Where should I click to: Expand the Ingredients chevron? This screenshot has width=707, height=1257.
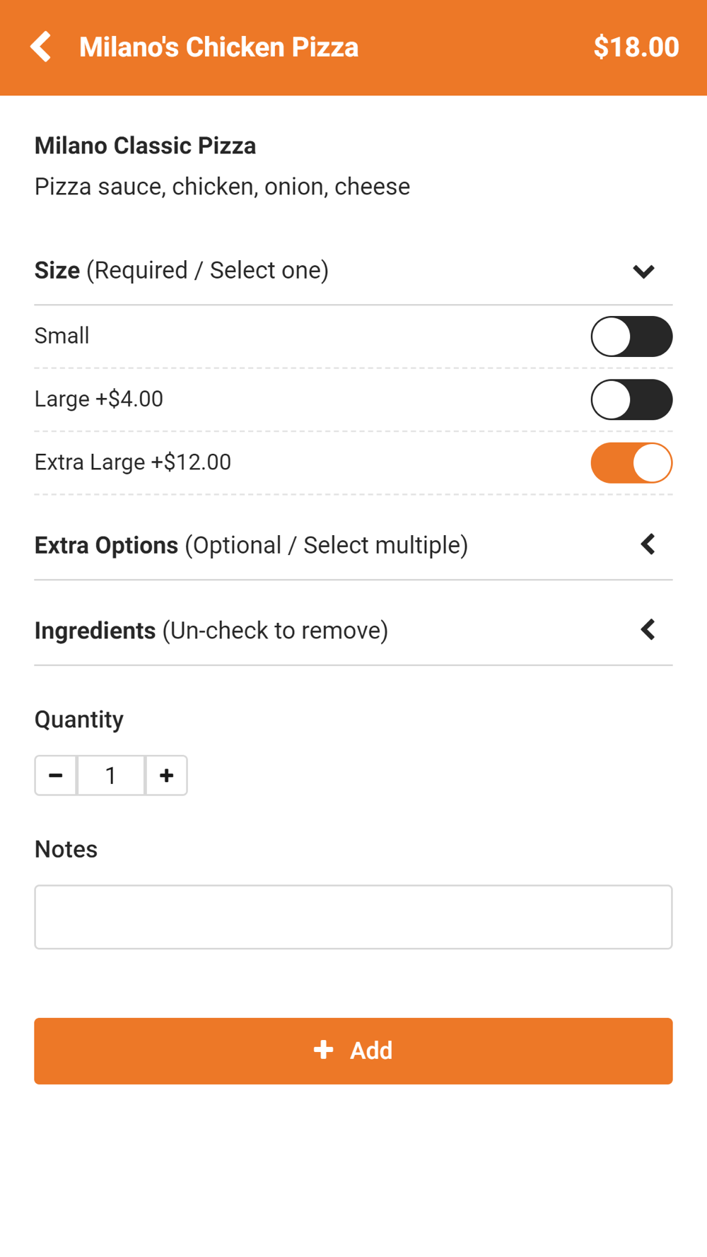648,629
